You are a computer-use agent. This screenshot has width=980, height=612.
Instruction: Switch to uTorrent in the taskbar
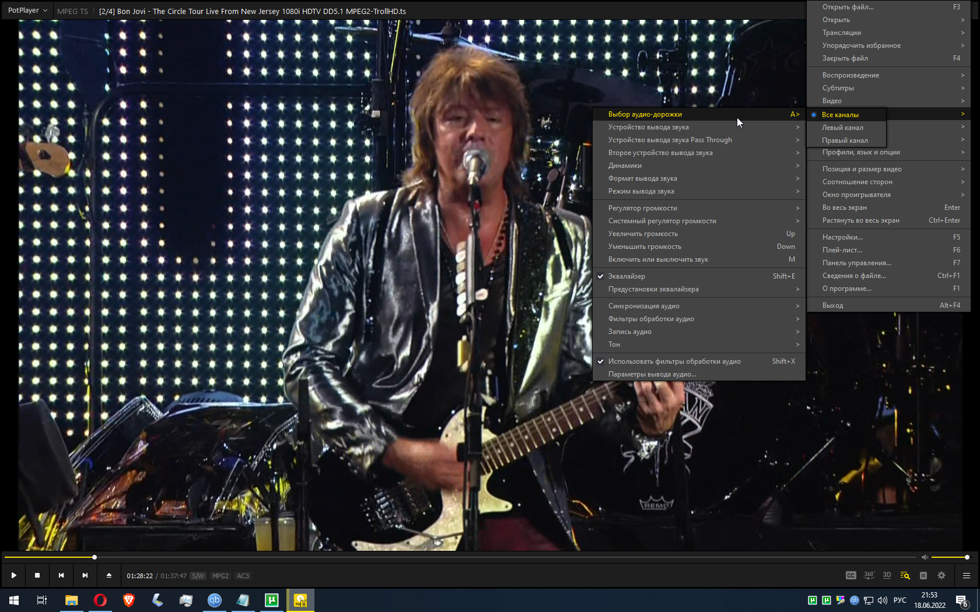coord(272,600)
